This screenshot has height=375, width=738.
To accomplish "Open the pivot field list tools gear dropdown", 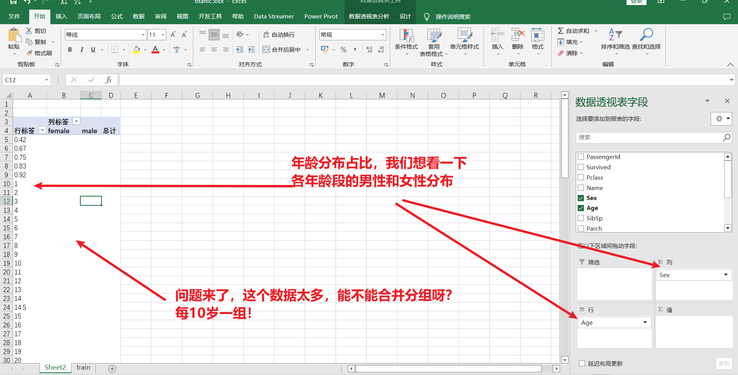I will pos(721,119).
